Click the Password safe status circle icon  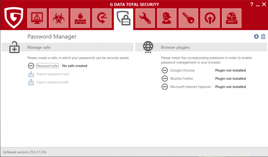click(x=31, y=66)
